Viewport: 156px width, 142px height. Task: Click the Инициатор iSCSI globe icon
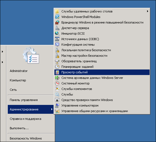click(57, 33)
